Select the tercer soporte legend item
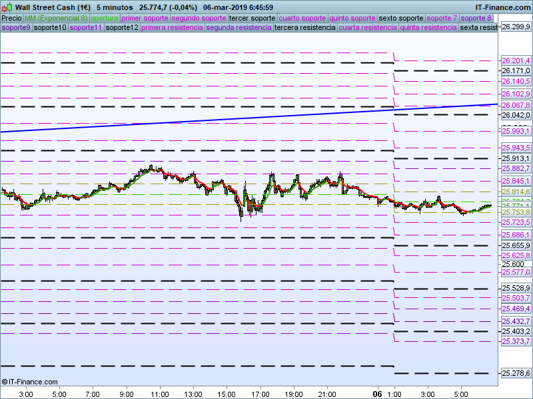The image size is (533, 399). 252,18
